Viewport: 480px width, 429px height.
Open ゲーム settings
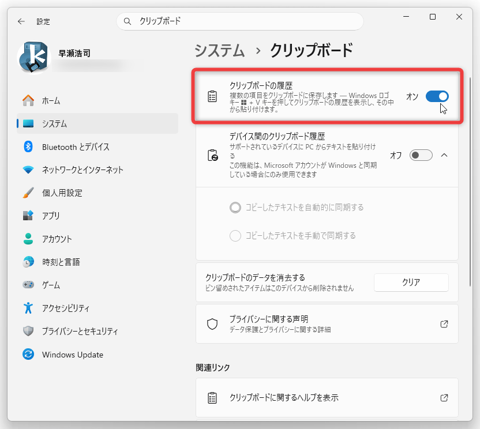pos(97,285)
